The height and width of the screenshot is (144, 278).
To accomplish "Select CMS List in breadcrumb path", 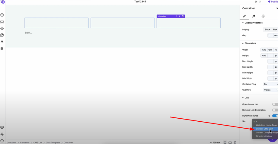I will tap(38, 142).
